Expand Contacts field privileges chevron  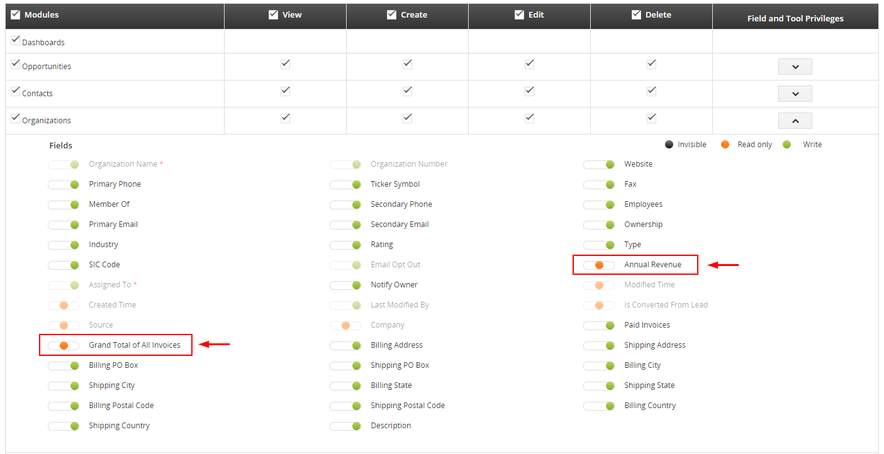click(x=795, y=94)
